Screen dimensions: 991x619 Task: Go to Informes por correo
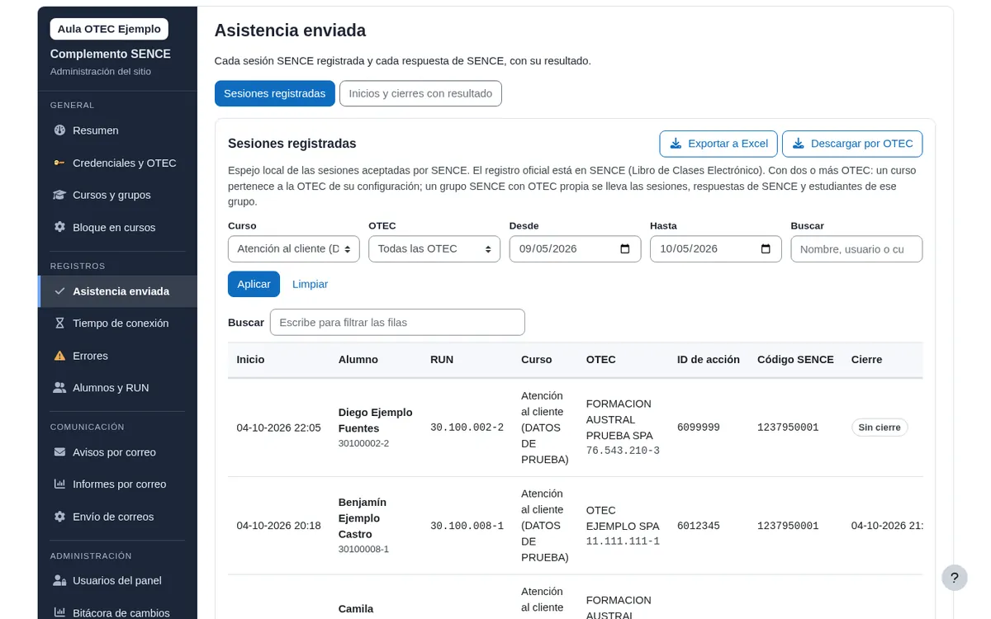(x=117, y=484)
